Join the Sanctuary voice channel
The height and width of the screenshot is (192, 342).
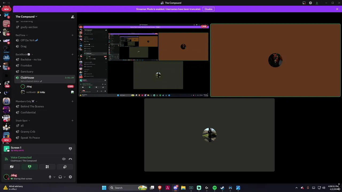44,71
